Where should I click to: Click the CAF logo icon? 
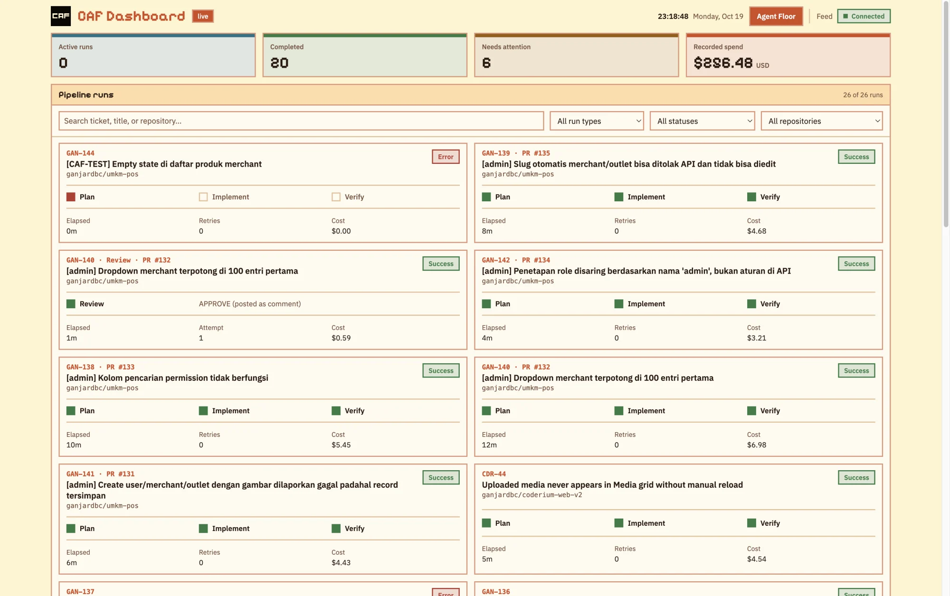point(61,16)
